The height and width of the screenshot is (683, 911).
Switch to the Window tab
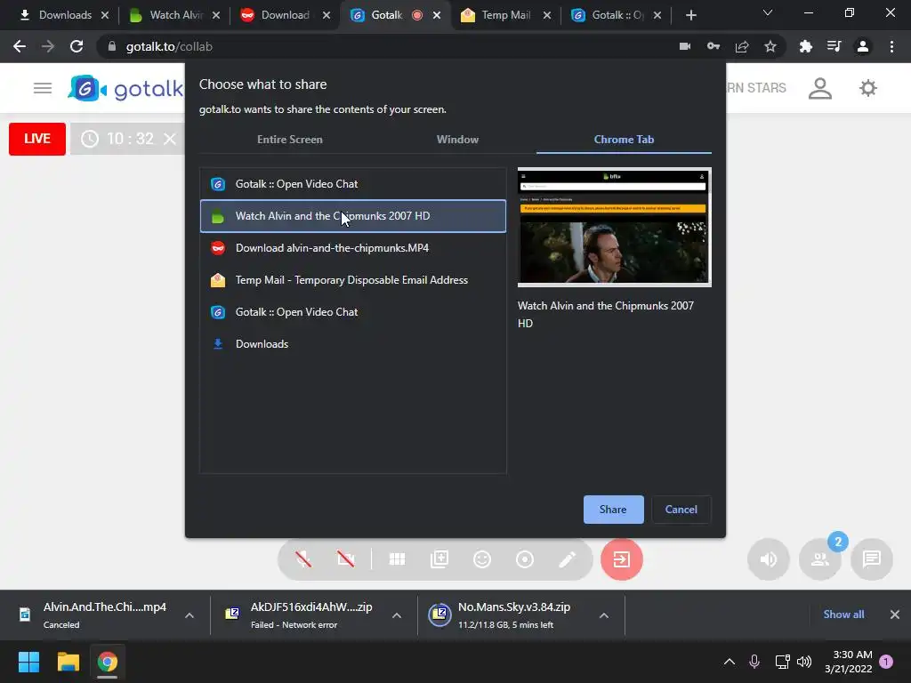(457, 140)
